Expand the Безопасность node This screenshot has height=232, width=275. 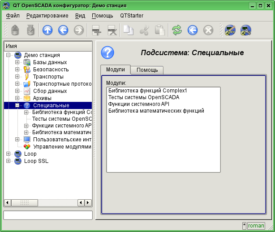tap(17, 70)
